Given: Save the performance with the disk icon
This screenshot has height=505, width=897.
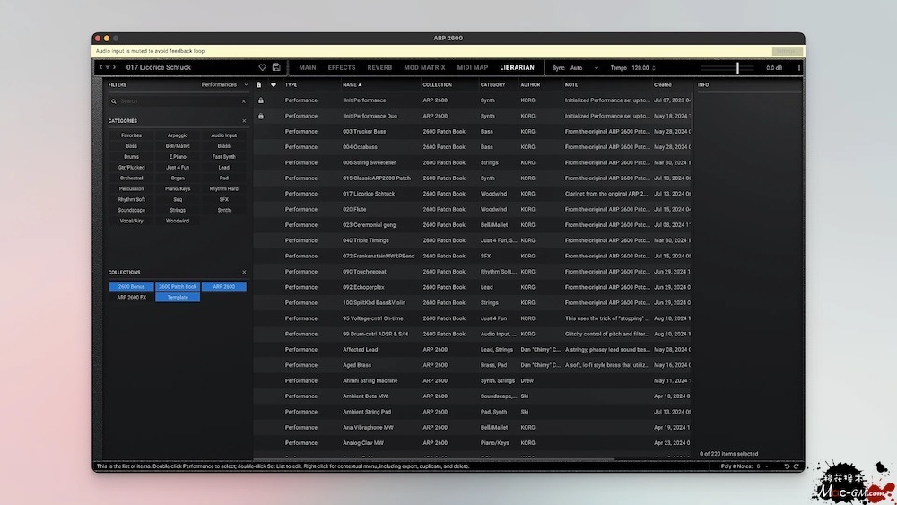Looking at the screenshot, I should coord(276,67).
